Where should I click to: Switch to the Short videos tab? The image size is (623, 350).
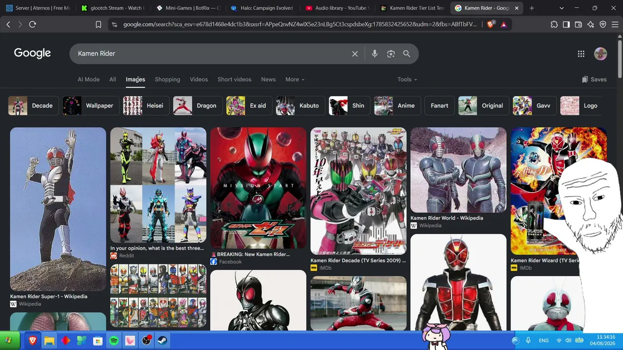pos(235,80)
